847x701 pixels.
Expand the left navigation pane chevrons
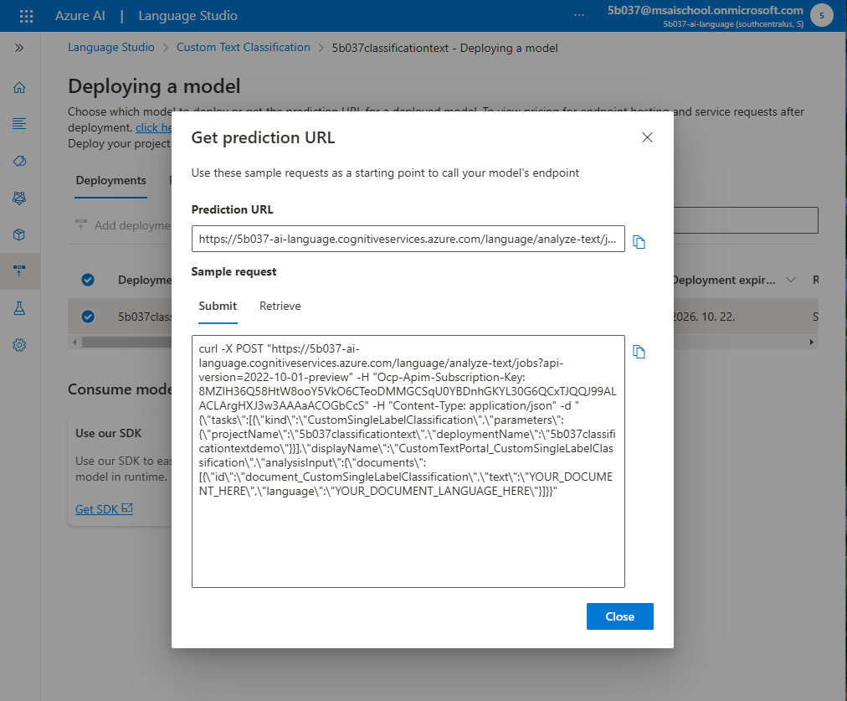[x=19, y=48]
